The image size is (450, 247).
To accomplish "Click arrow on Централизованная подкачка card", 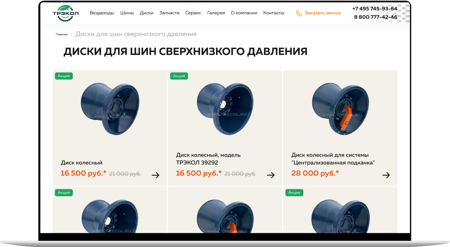I will pyautogui.click(x=386, y=175).
